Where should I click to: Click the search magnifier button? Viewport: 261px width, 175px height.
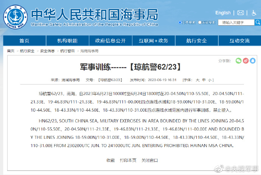[258, 22]
